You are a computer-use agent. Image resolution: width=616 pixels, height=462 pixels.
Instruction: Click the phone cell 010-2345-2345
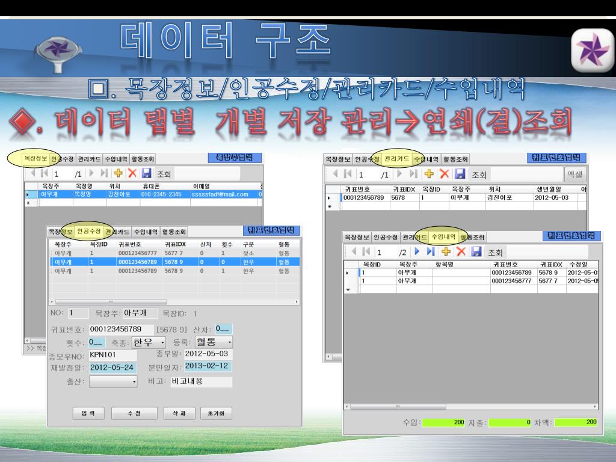pyautogui.click(x=165, y=194)
